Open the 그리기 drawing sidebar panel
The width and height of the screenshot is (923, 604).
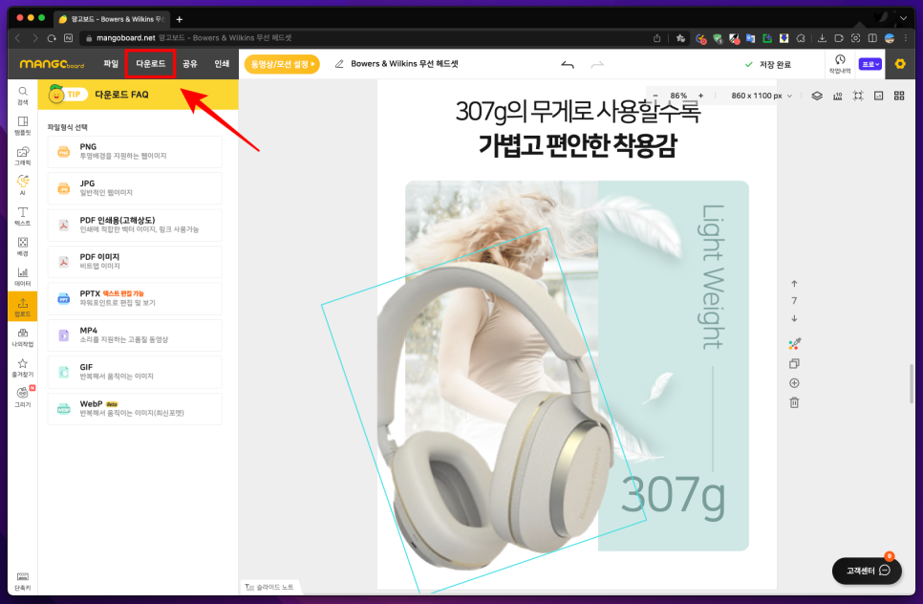tap(22, 398)
